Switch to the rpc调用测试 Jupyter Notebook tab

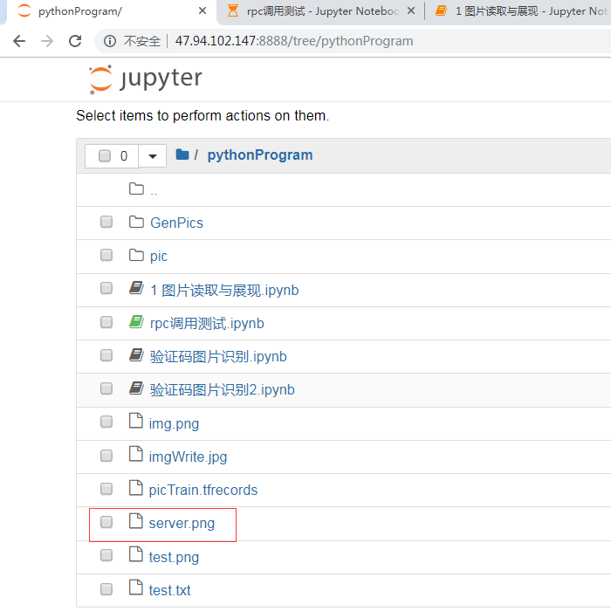(321, 11)
